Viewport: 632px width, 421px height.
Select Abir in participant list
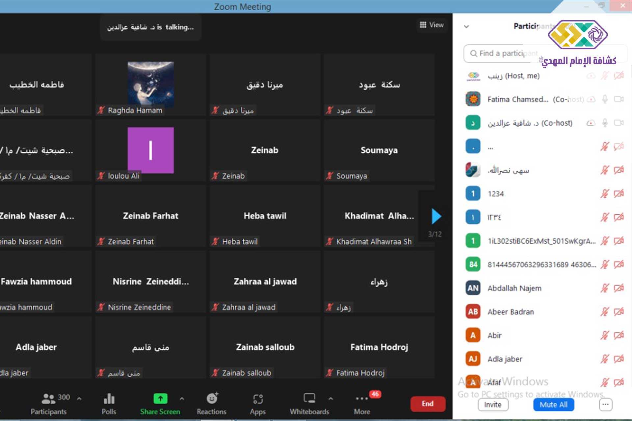494,335
